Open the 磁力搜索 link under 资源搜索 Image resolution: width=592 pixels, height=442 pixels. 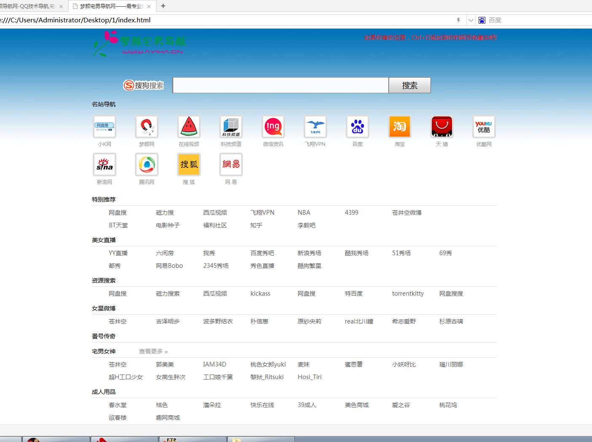pyautogui.click(x=168, y=294)
